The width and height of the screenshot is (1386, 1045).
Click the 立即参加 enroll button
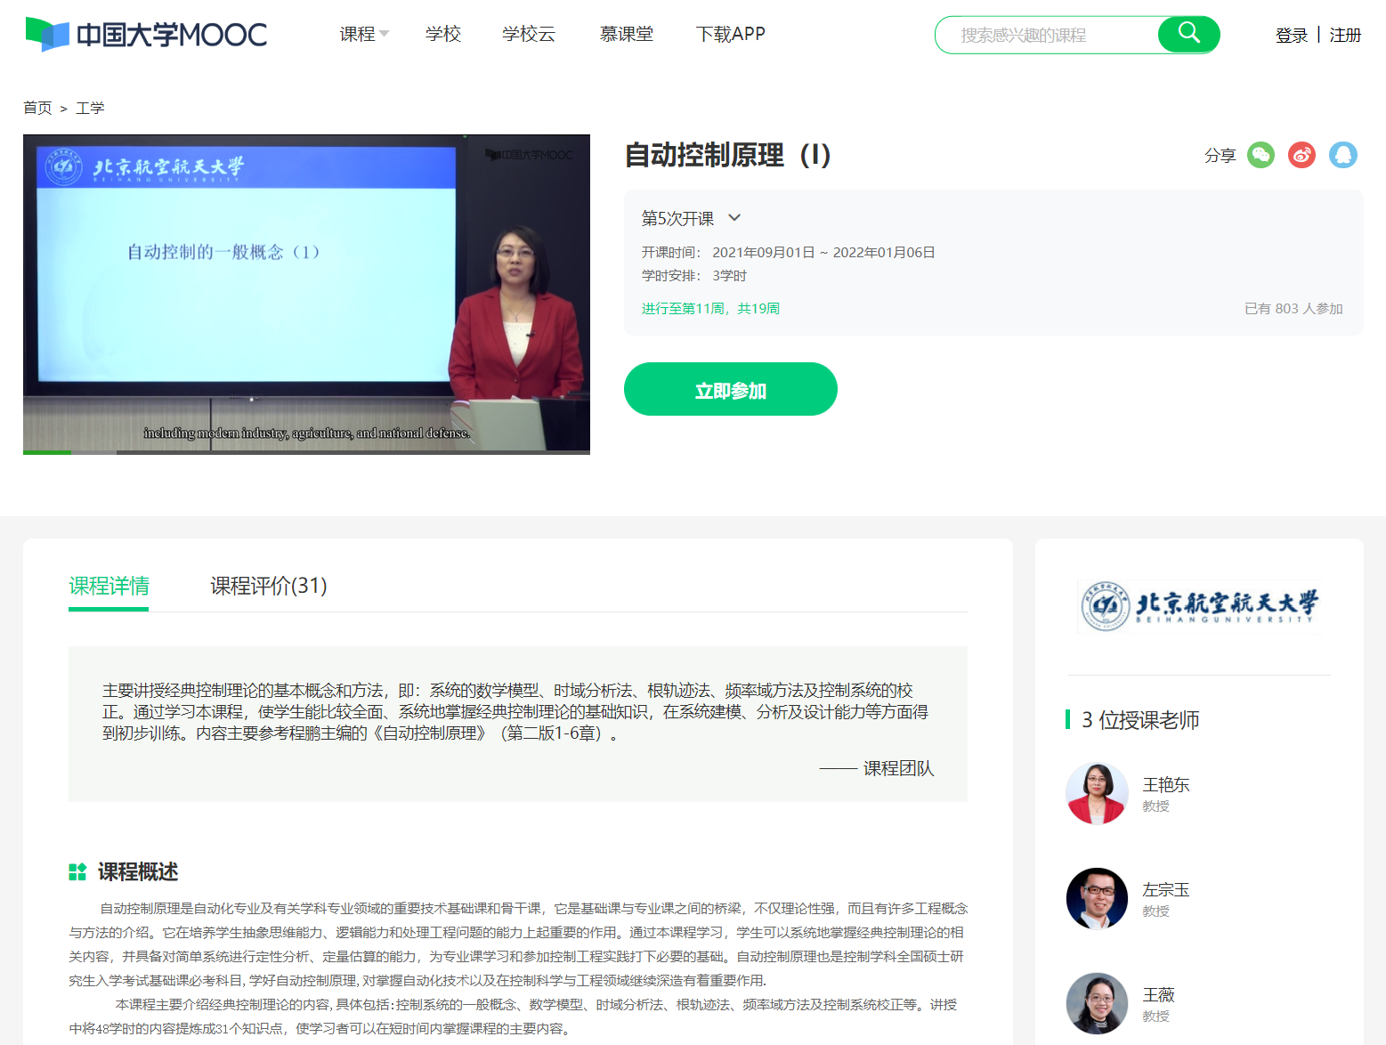click(730, 390)
